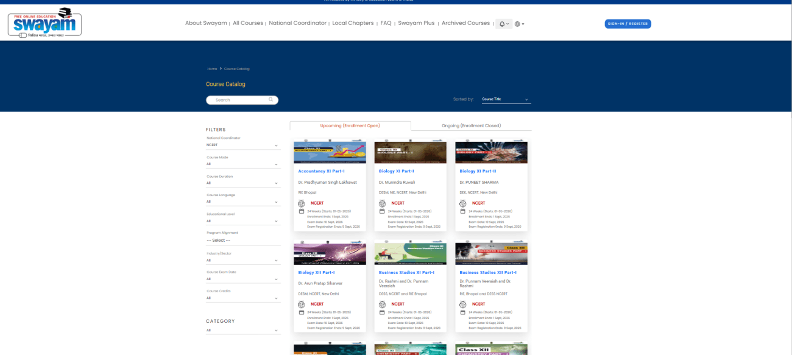792x355 pixels.
Task: Go to Home breadcrumb link
Action: tap(212, 69)
